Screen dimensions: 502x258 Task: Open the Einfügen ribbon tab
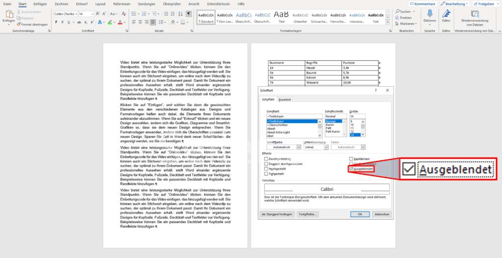coord(40,4)
